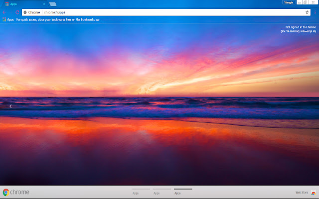
Task: Go to previous apps page with left chevron
Action: pyautogui.click(x=10, y=106)
